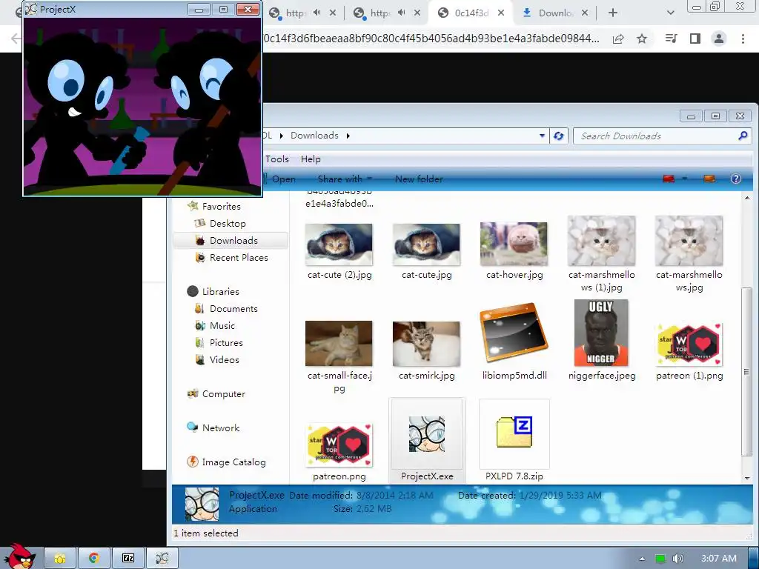The width and height of the screenshot is (759, 569).
Task: Click the file list scroll-down arrow
Action: pyautogui.click(x=747, y=478)
